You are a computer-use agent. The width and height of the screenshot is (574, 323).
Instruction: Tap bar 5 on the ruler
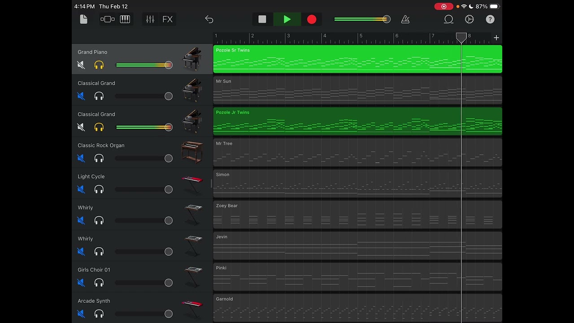point(361,36)
